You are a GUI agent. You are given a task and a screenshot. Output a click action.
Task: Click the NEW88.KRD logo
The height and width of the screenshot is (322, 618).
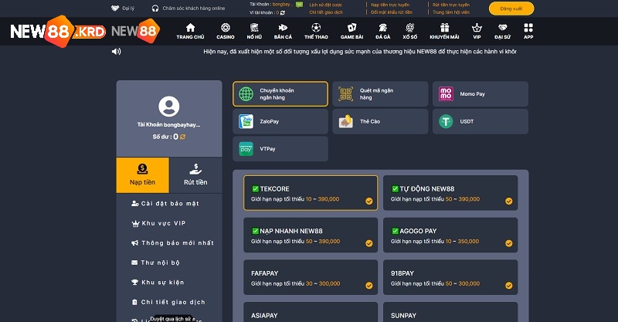[58, 31]
